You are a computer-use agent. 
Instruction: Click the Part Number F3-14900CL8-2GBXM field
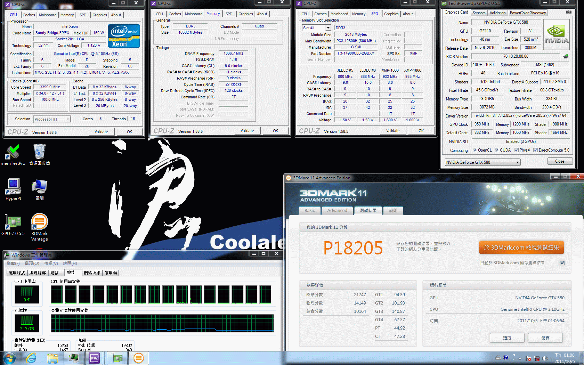point(356,54)
